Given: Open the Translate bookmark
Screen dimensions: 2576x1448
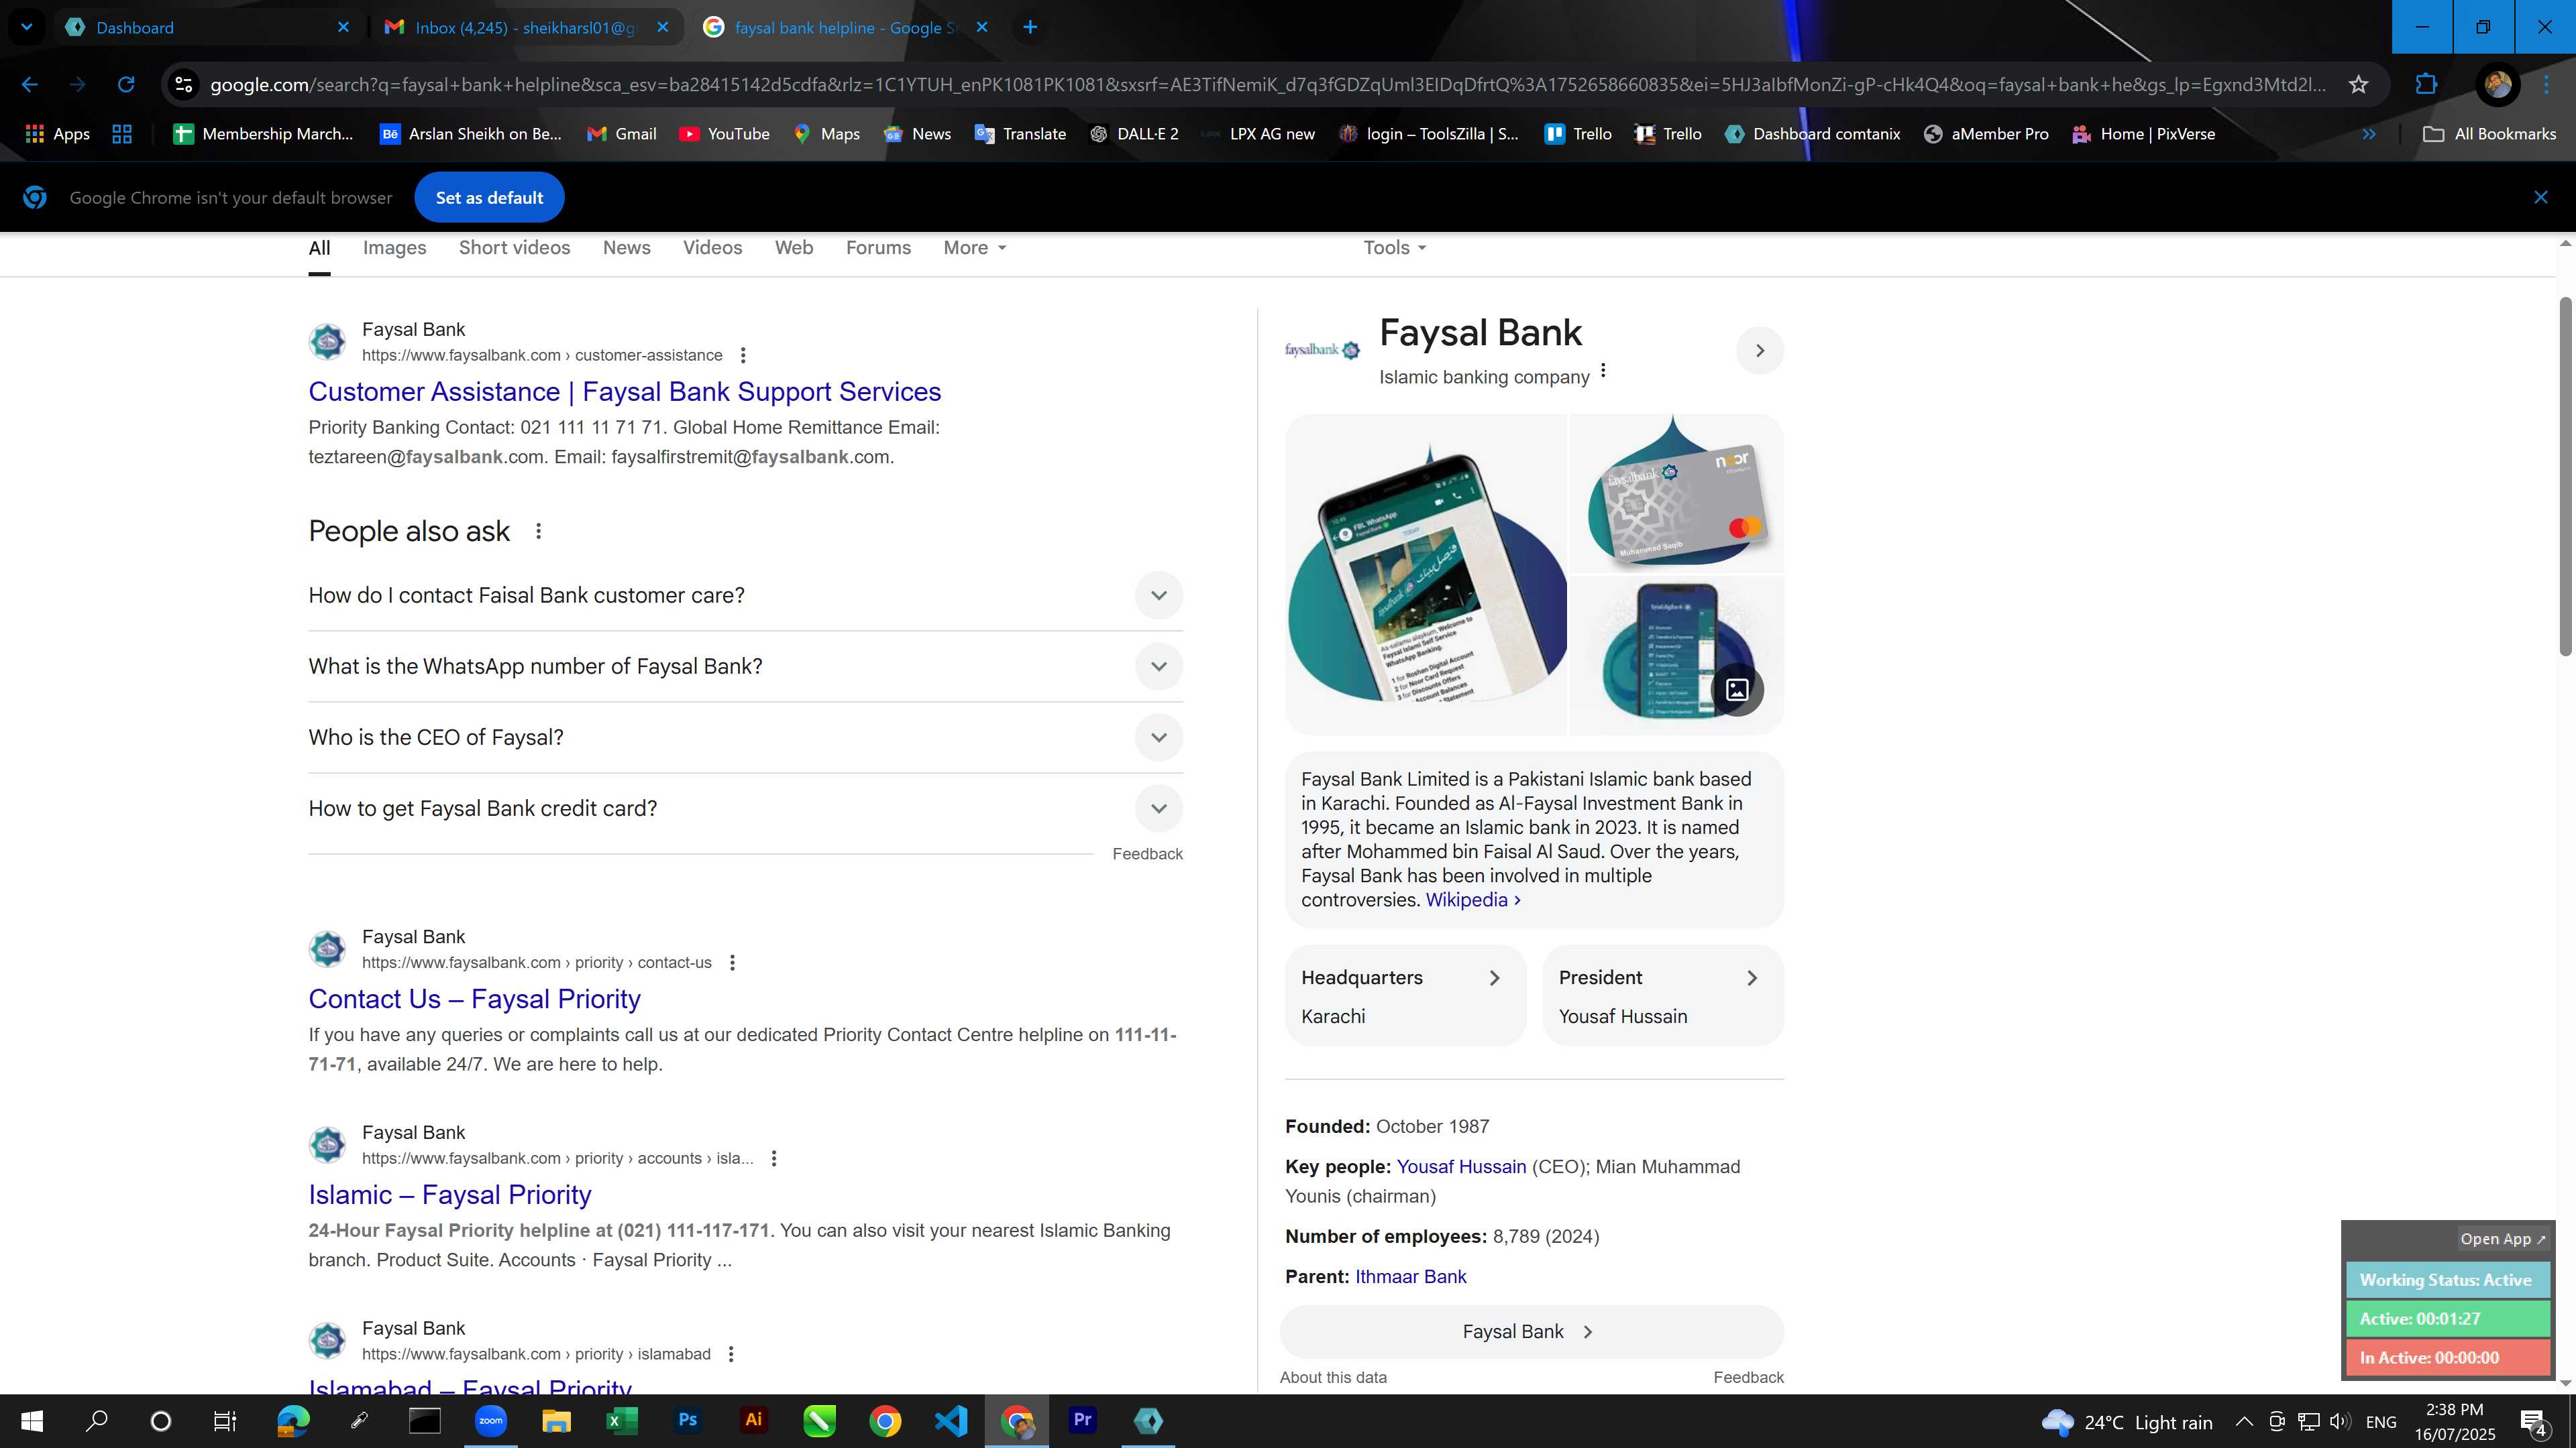Looking at the screenshot, I should click(1021, 134).
